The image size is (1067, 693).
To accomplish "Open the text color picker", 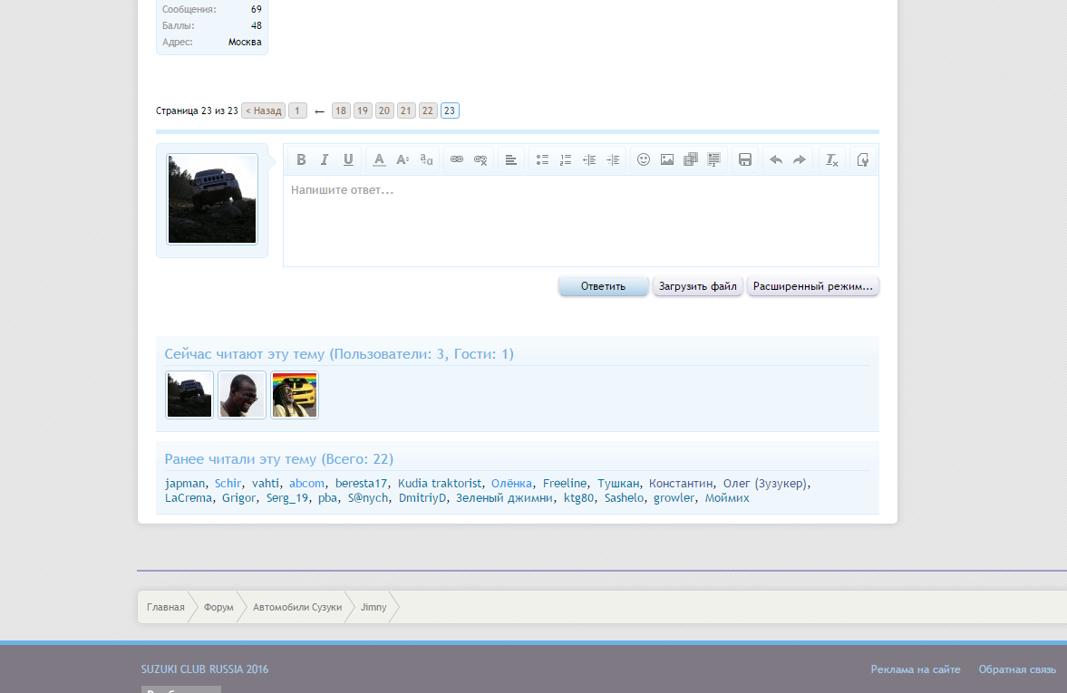I will pyautogui.click(x=379, y=159).
